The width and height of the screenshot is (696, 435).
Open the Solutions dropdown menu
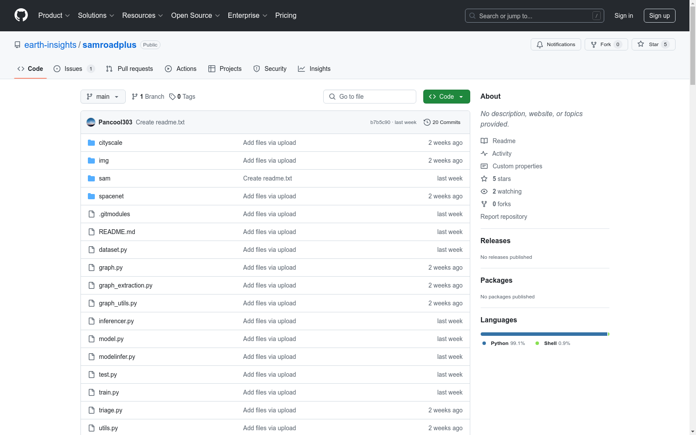click(96, 15)
